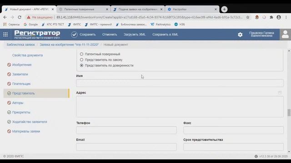This screenshot has width=291, height=163.
Task: Click the status icon next to the version number
Action: click(x=256, y=156)
